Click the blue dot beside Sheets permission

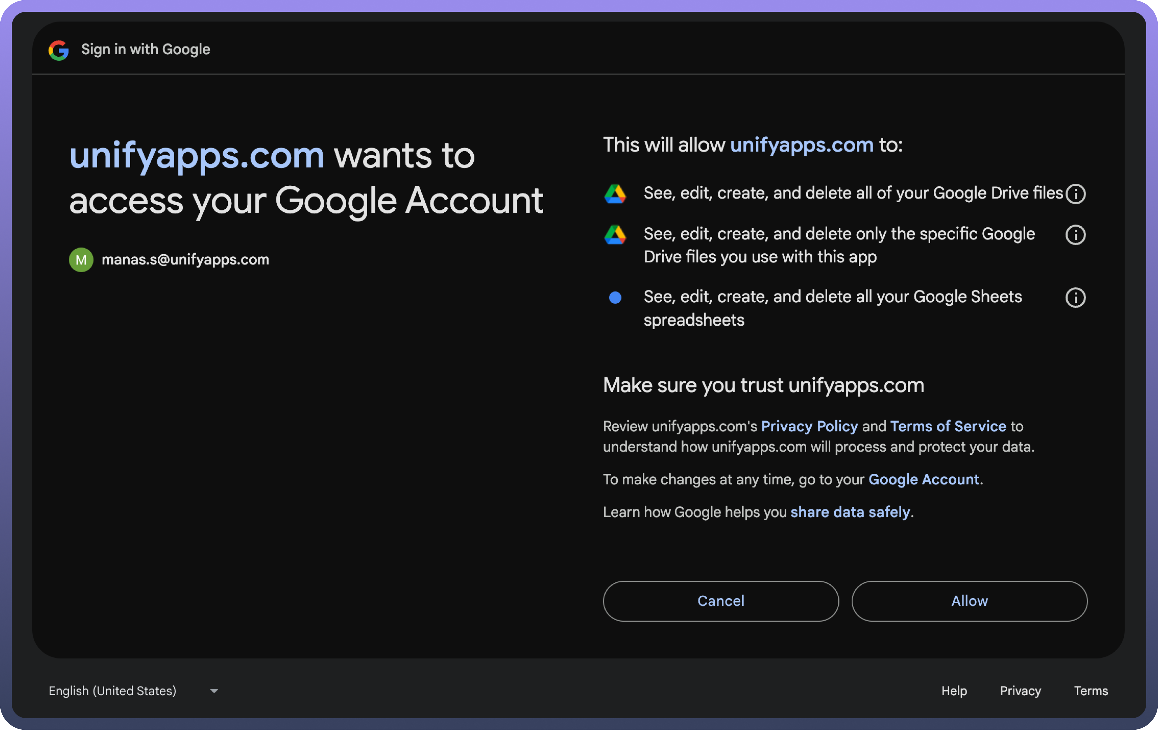point(615,297)
